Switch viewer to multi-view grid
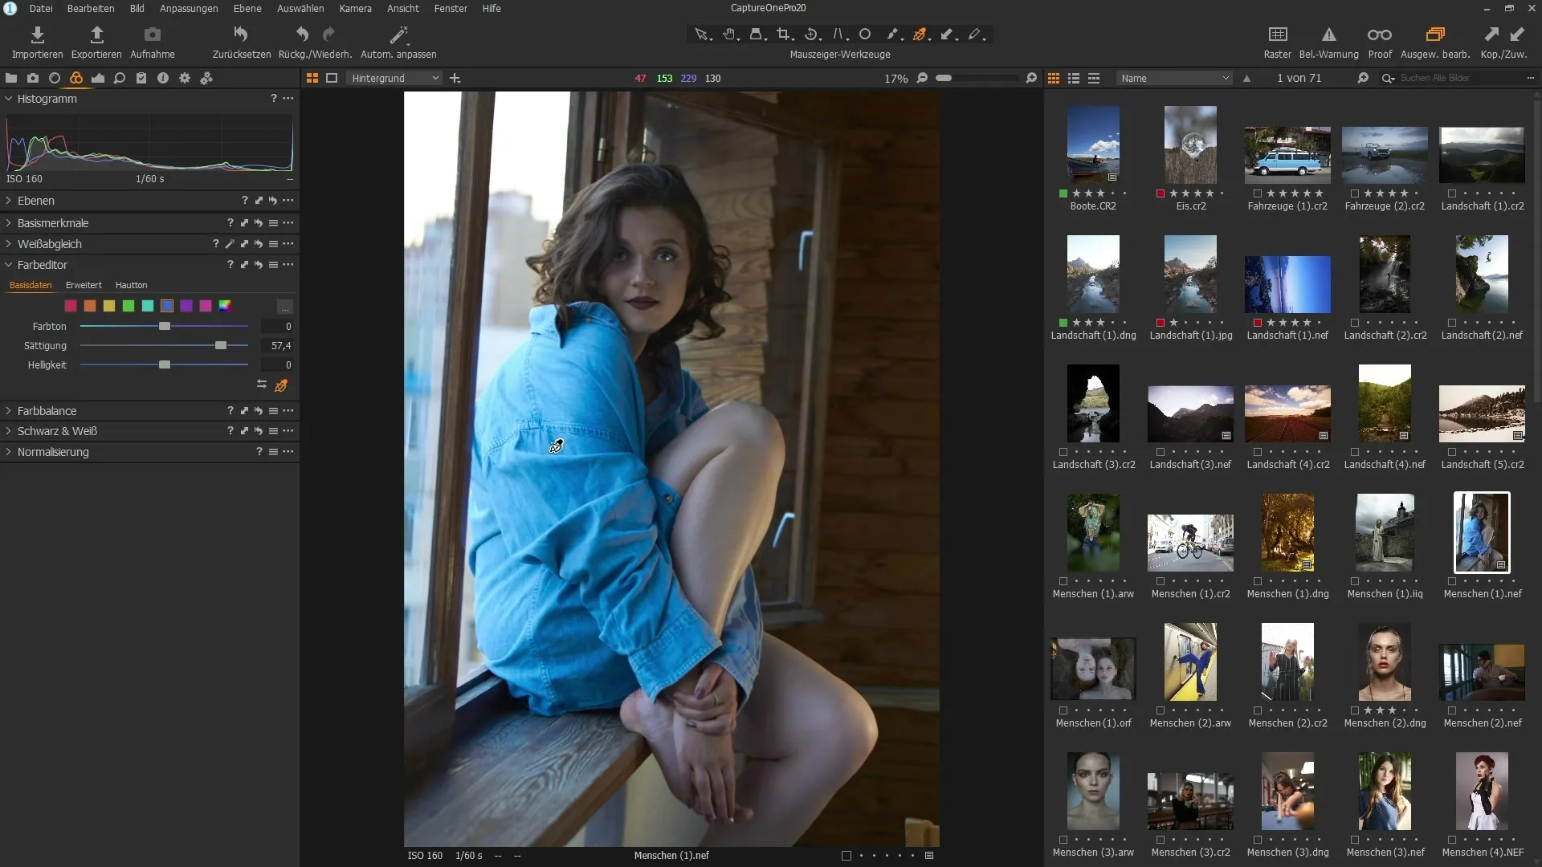Image resolution: width=1542 pixels, height=867 pixels. (x=312, y=78)
